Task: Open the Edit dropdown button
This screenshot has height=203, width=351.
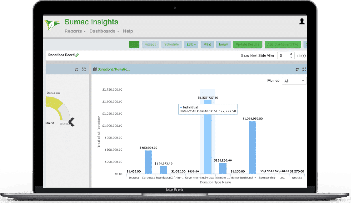Action: tap(191, 44)
